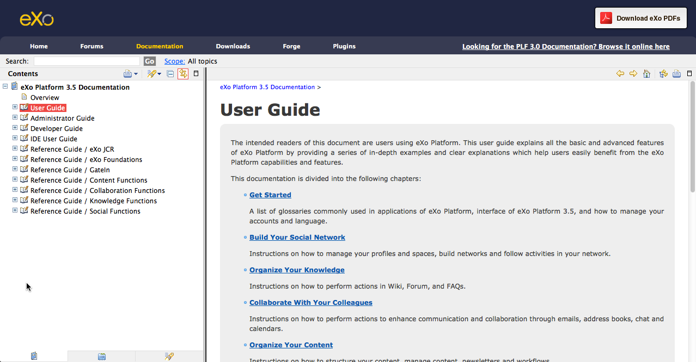Switch to the Search Results bottom tab
Screen dimensions: 696x362
169,357
